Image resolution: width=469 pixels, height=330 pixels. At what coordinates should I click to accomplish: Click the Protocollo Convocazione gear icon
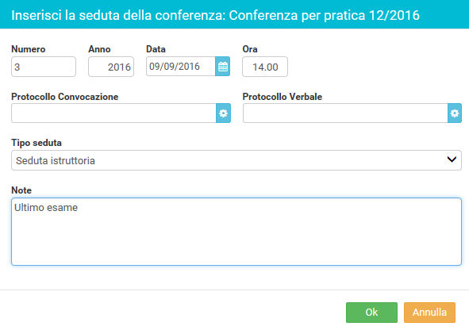223,113
